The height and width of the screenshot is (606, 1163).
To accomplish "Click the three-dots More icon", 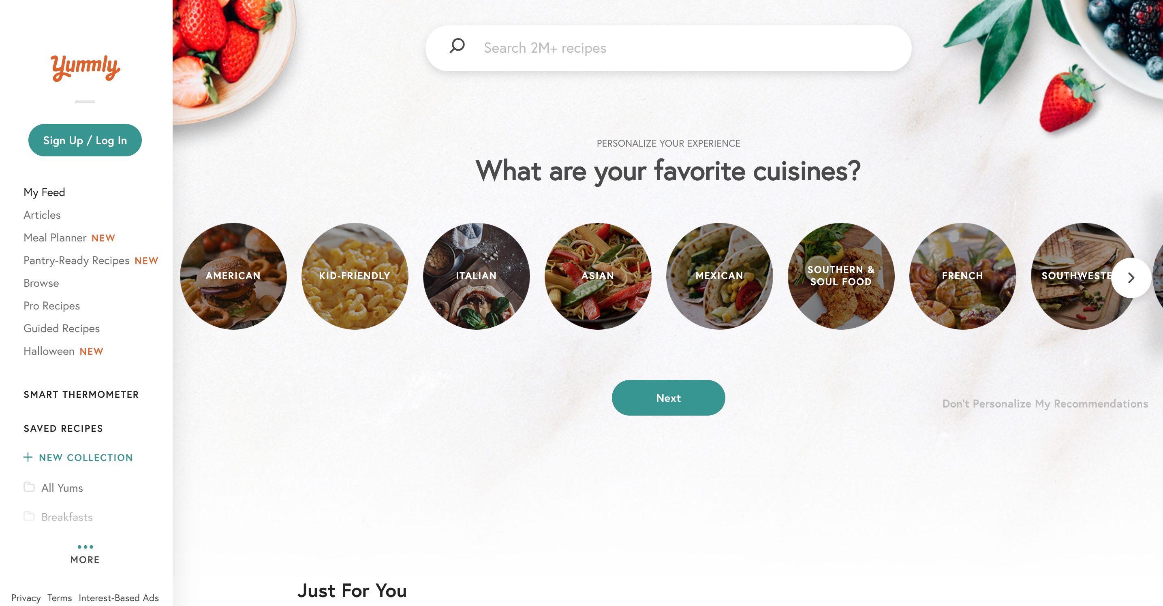I will [85, 547].
